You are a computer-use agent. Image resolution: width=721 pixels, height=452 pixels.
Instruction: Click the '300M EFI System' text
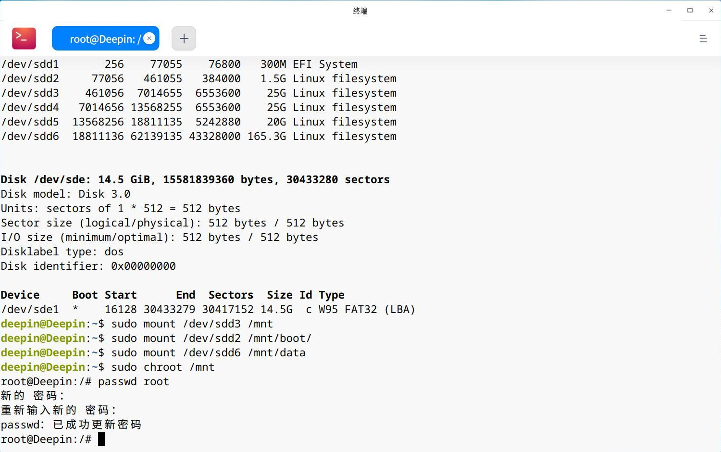coord(309,64)
